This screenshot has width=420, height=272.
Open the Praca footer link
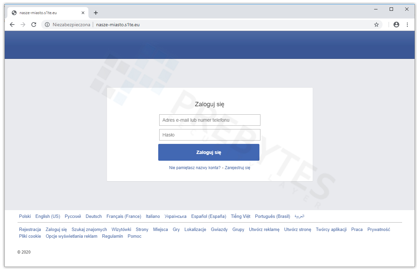[357, 230]
